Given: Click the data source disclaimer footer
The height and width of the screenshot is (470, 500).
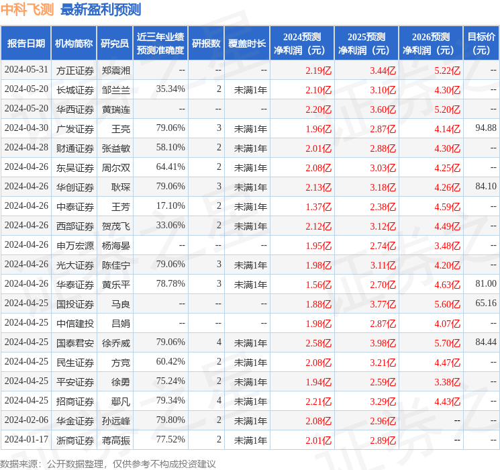Looking at the screenshot, I should (108, 463).
